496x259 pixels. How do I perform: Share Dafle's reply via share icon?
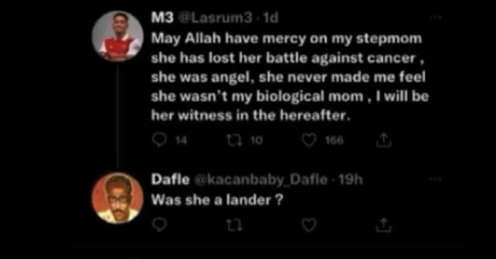[383, 225]
